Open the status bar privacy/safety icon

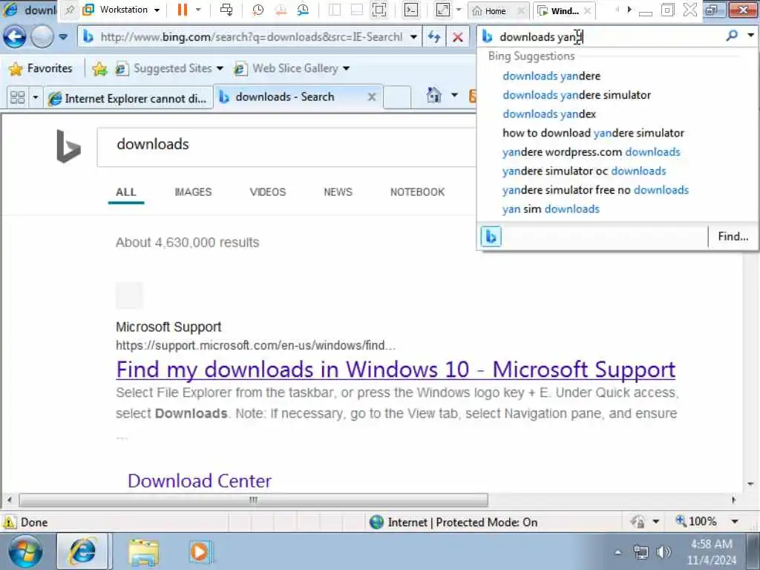(638, 522)
